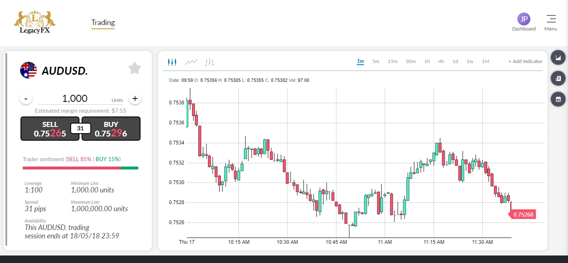The height and width of the screenshot is (263, 568).
Task: Switch to the line chart icon
Action: point(191,62)
